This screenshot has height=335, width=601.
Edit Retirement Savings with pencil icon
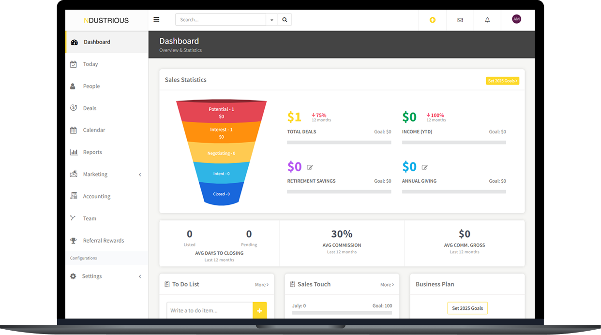coord(310,167)
